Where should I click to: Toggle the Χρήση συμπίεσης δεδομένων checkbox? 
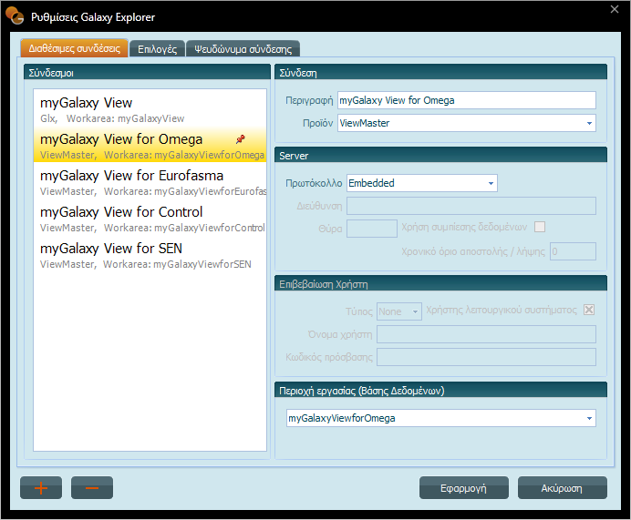point(540,227)
